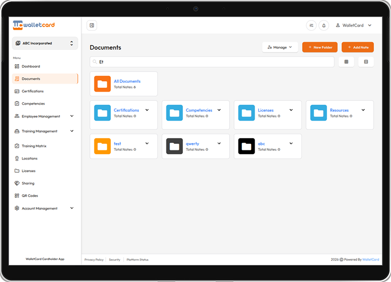Open Licenses in the sidebar menu
391x282 pixels.
[45, 171]
